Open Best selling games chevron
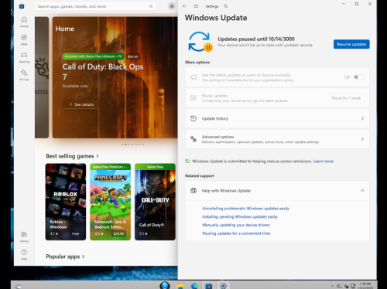This screenshot has width=387, height=289. pyautogui.click(x=98, y=156)
